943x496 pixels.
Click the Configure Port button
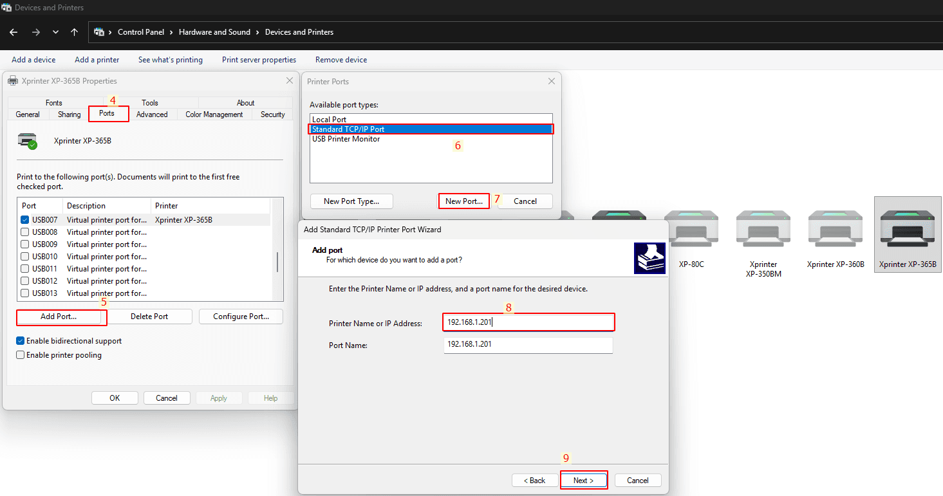[x=241, y=317]
